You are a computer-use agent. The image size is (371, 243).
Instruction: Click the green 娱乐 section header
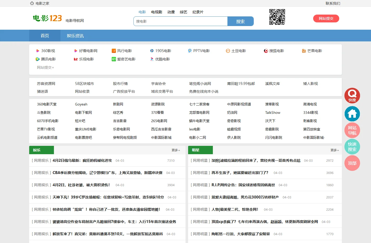coord(41,150)
